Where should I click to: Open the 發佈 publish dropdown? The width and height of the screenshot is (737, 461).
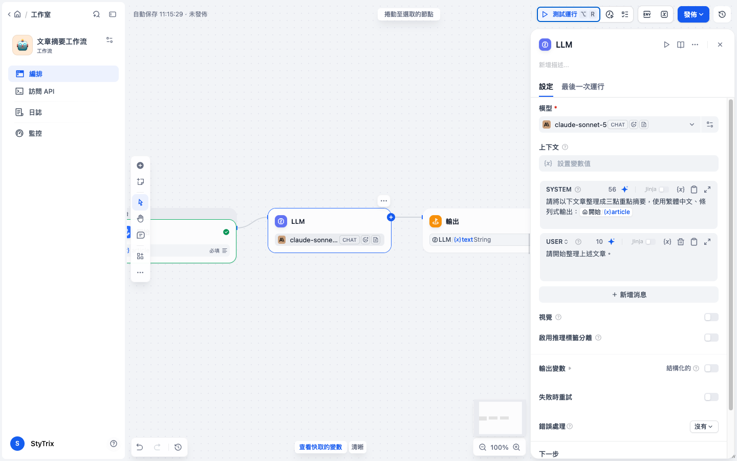pyautogui.click(x=693, y=14)
